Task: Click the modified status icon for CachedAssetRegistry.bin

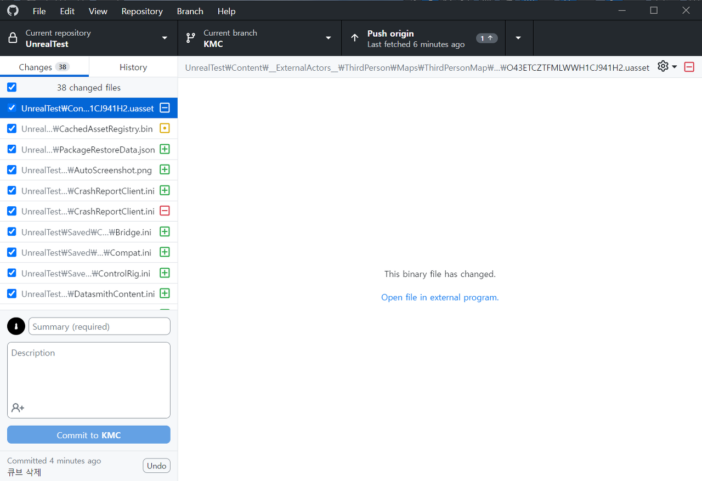Action: click(x=165, y=128)
